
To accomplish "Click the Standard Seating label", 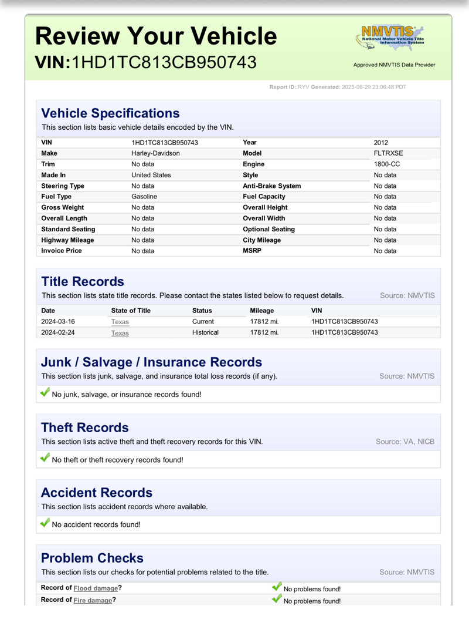I will click(68, 229).
